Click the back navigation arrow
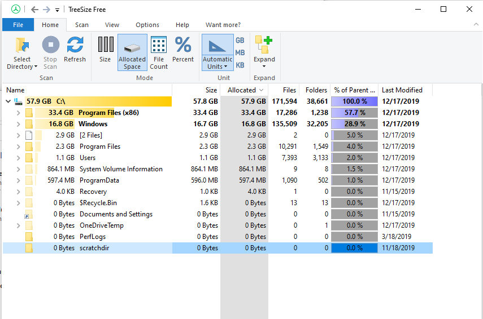Viewport: 483px width, 319px height. coord(35,10)
